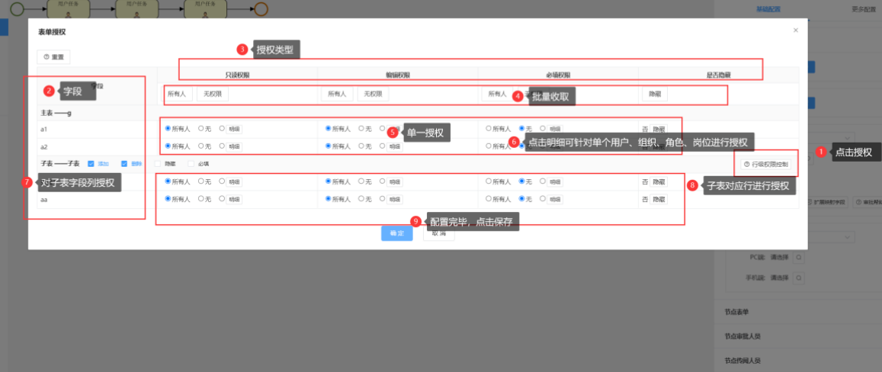Viewport: 882px width, 372px height.
Task: Close the 表单授权 dialog with X
Action: [795, 30]
